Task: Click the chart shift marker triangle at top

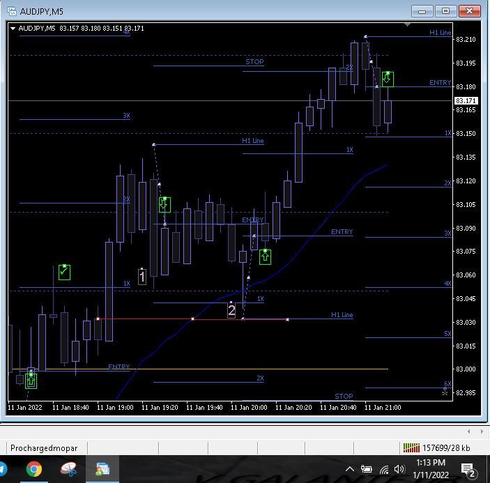Action: (x=407, y=24)
